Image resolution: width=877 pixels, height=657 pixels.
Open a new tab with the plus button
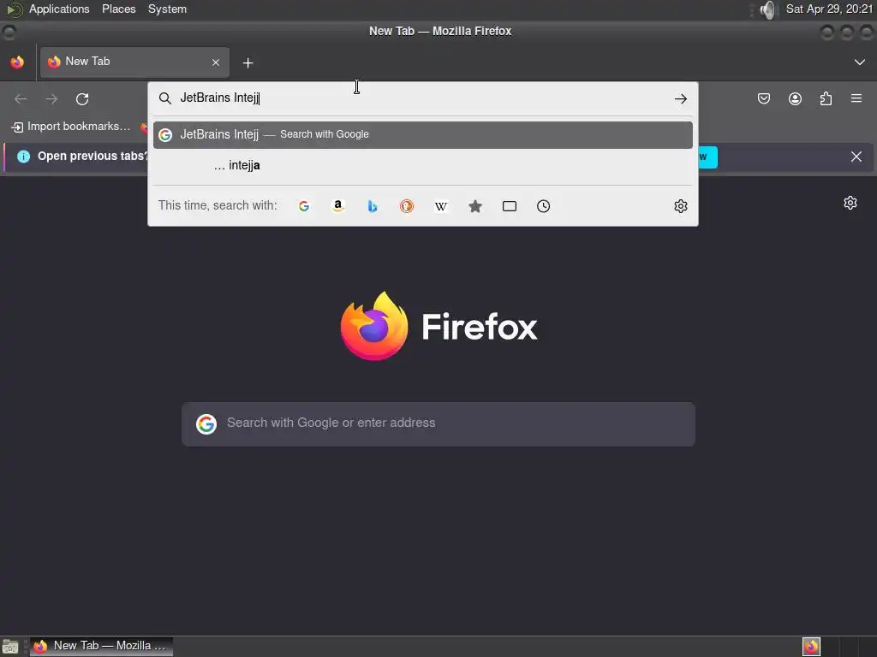tap(248, 63)
